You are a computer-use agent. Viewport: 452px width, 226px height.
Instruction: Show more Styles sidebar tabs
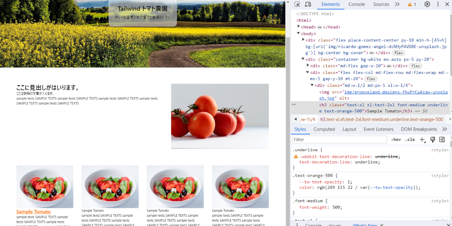tap(444, 129)
